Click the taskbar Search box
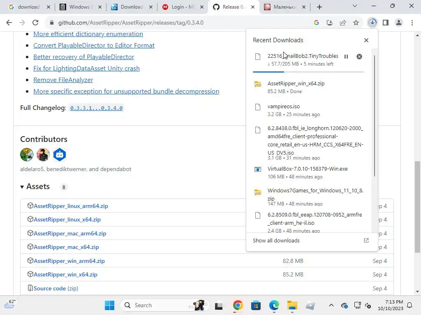This screenshot has height=315, width=421. (x=164, y=305)
